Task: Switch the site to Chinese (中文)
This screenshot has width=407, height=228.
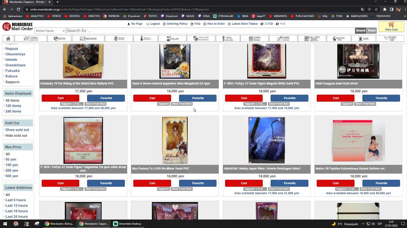Action: pyautogui.click(x=281, y=24)
